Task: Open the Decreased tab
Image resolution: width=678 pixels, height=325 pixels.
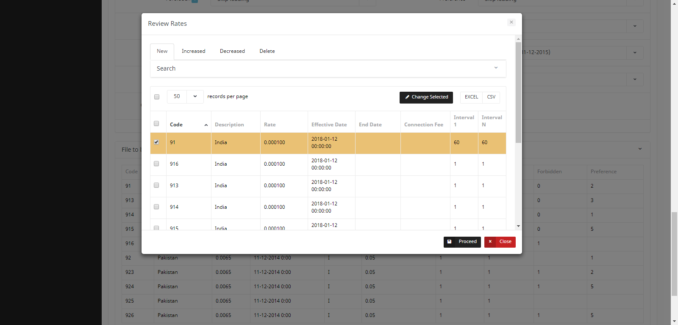Action: coord(232,51)
